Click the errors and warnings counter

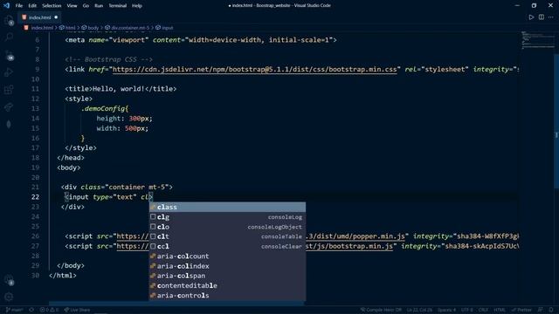[x=49, y=310]
